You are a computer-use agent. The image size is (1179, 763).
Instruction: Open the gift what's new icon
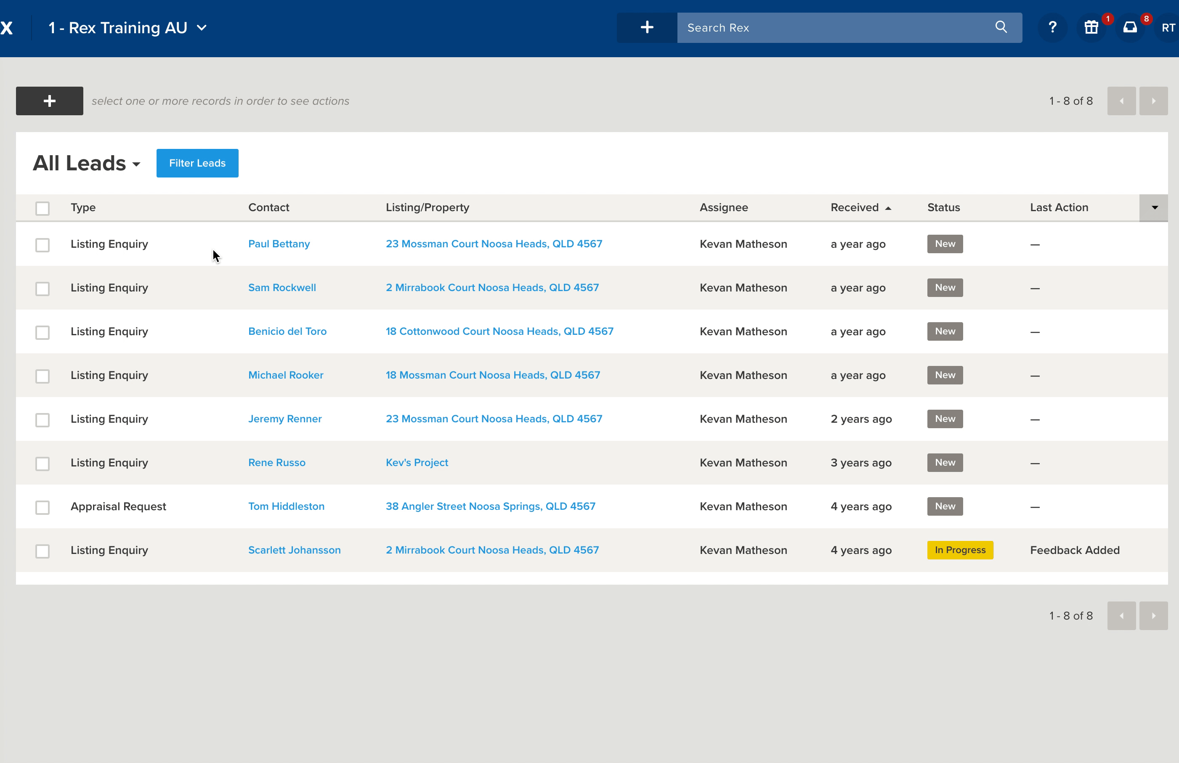tap(1091, 28)
